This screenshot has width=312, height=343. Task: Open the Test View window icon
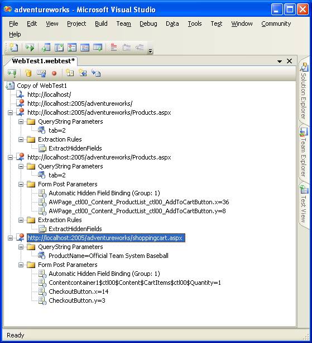(46, 47)
